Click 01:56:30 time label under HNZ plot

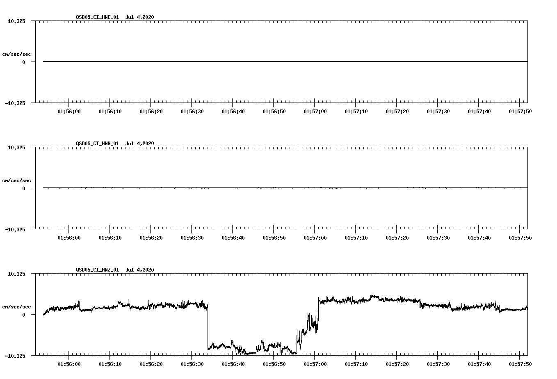click(192, 364)
